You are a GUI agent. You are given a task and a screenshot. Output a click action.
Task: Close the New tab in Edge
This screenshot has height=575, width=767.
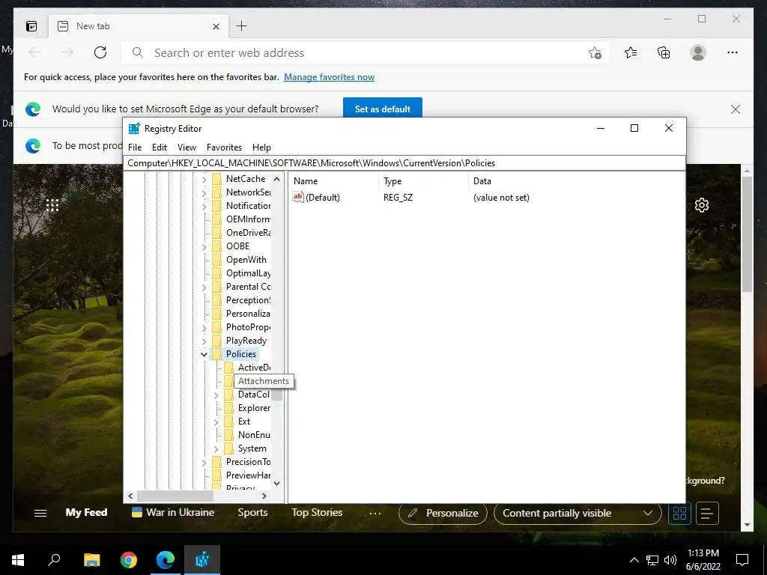click(216, 26)
